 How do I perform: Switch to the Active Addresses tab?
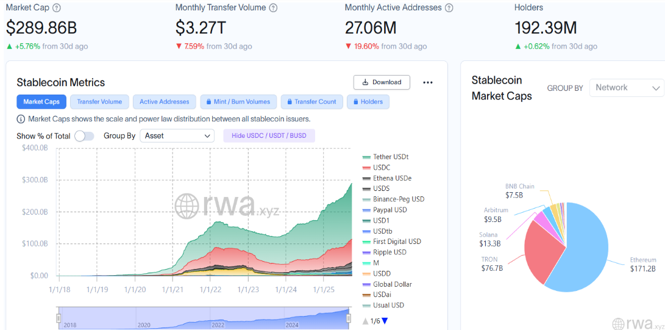tap(164, 102)
